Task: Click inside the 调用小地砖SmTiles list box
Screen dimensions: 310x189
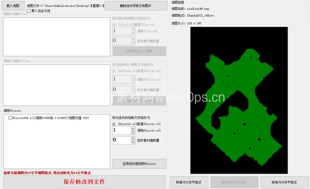Action: click(x=56, y=85)
